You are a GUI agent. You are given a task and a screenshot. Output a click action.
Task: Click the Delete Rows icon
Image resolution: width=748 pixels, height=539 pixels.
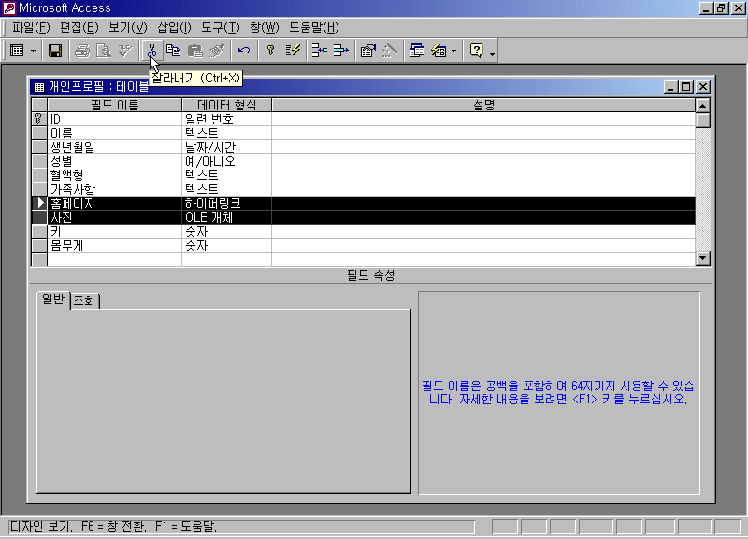tap(340, 51)
